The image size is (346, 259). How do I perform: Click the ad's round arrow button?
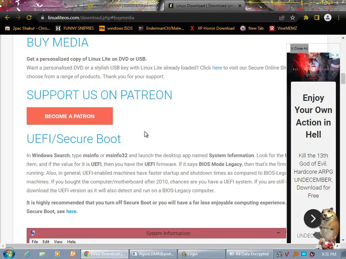[x=313, y=219]
